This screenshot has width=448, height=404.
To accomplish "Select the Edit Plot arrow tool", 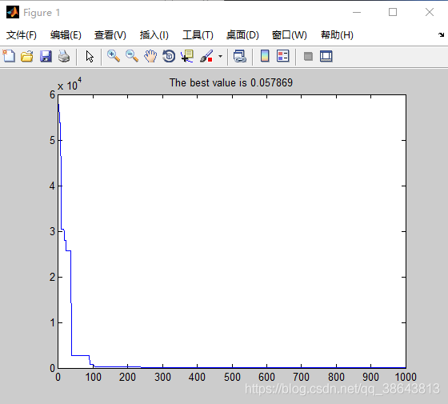I will click(x=90, y=56).
